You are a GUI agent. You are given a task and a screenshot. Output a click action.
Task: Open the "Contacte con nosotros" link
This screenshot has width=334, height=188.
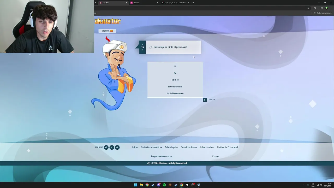click(x=151, y=147)
